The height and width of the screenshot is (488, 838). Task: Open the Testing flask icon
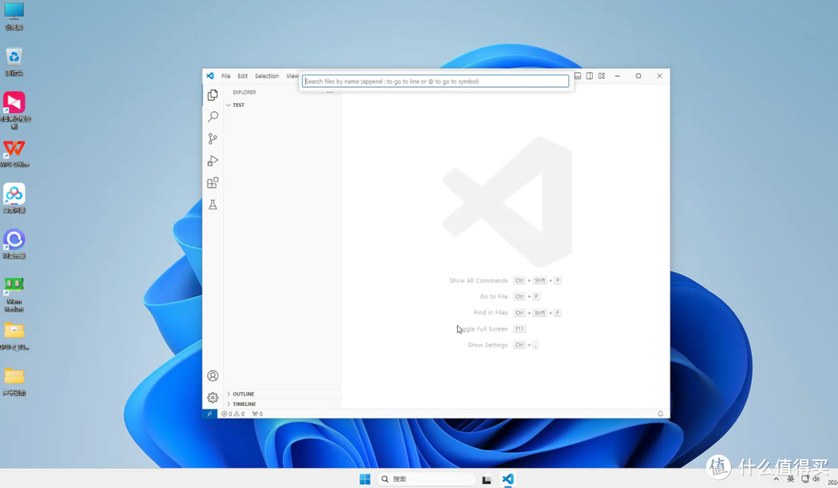(213, 204)
